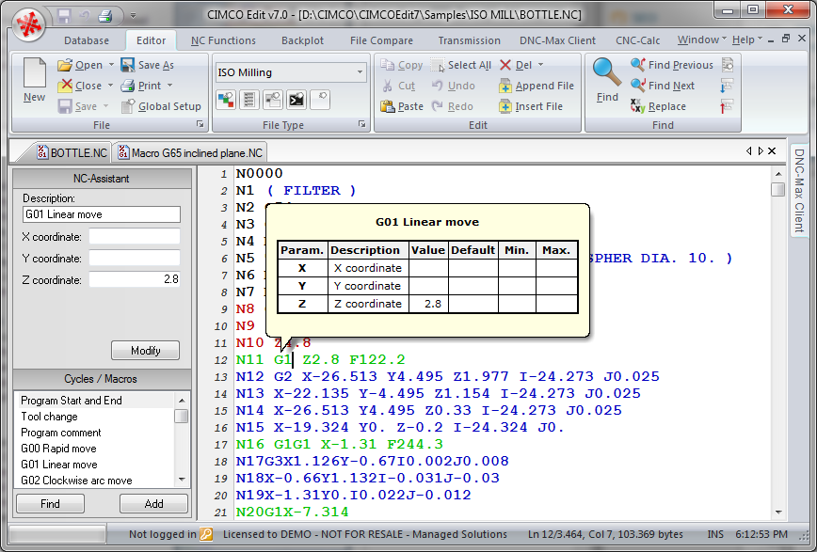Click the large Find magnifier icon
Viewport: 817px width, 552px height.
(x=607, y=72)
